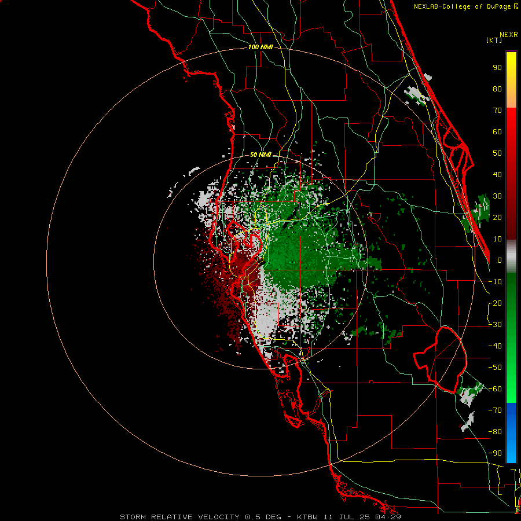Click the Storm Relative Velocity caption at bottom
Image resolution: width=521 pixels, height=521 pixels.
(x=260, y=517)
